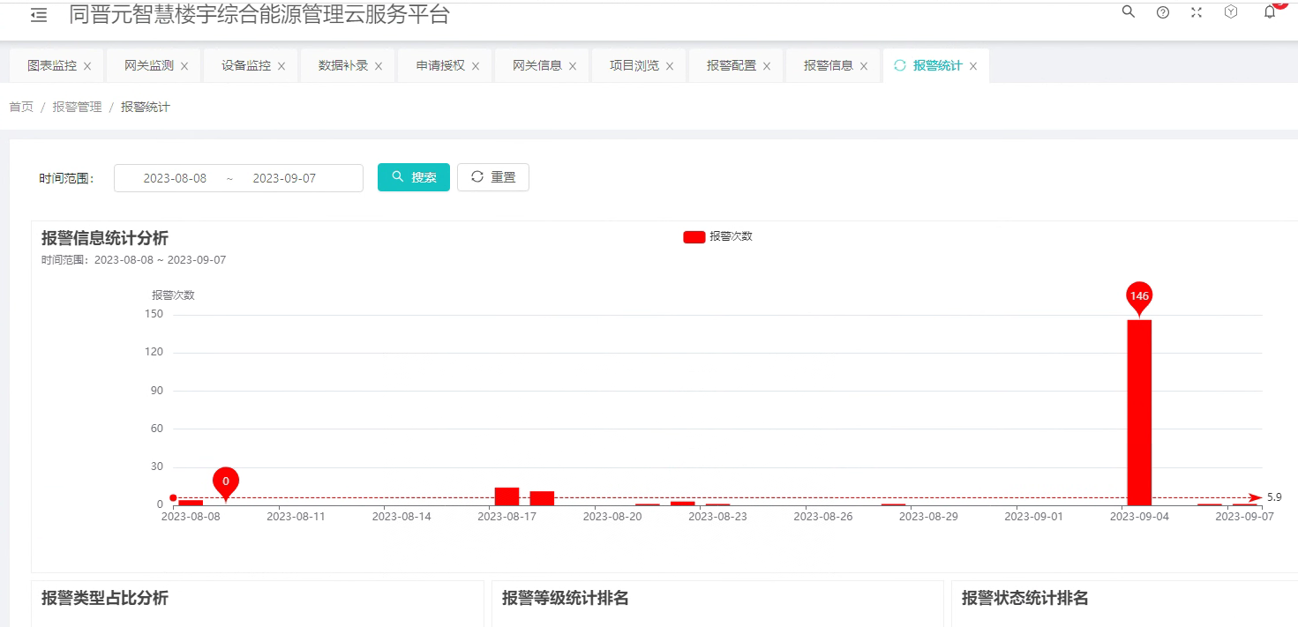Collapse the sidebar with the menu-fold icon
Image resolution: width=1298 pixels, height=627 pixels.
[x=39, y=15]
